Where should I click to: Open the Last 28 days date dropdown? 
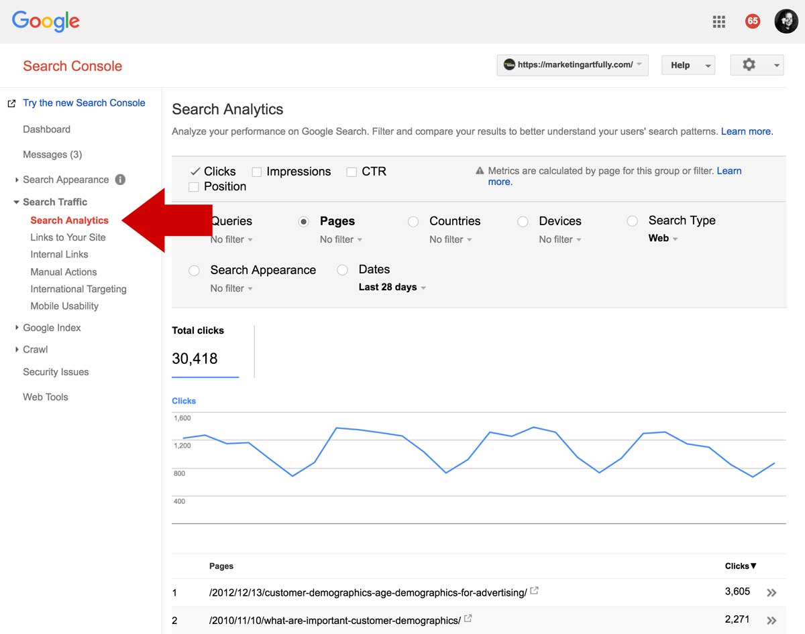(x=392, y=287)
